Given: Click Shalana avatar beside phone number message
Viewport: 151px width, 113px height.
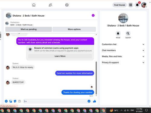Looking at the screenshot, I should (x=8, y=83).
